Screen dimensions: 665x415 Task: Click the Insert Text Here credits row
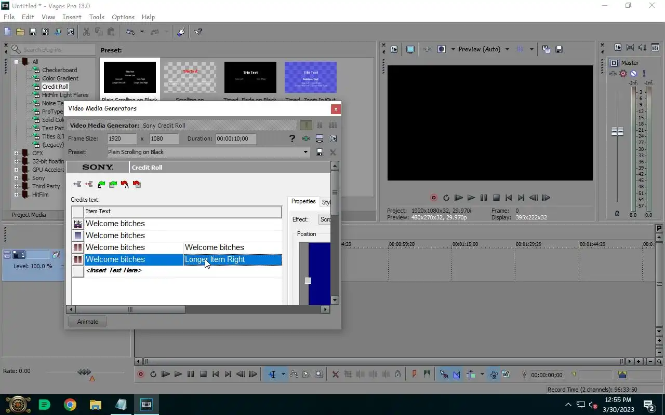coord(183,271)
